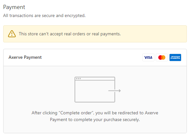This screenshot has width=192, height=140.
Task: Click red circle of Mastercard logo
Action: tap(160, 57)
